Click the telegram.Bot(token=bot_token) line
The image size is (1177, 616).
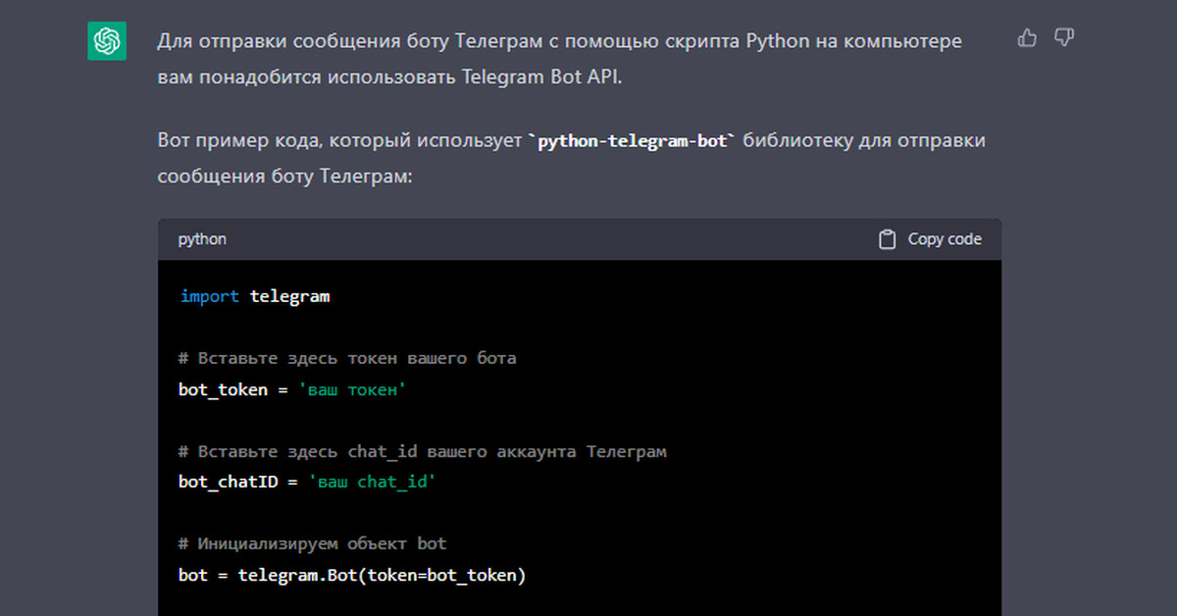coord(352,575)
